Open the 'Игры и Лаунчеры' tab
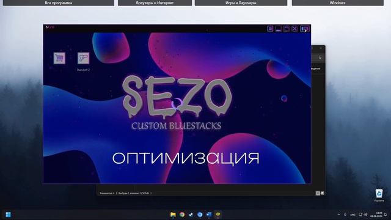This screenshot has width=391, height=220. 241,2
